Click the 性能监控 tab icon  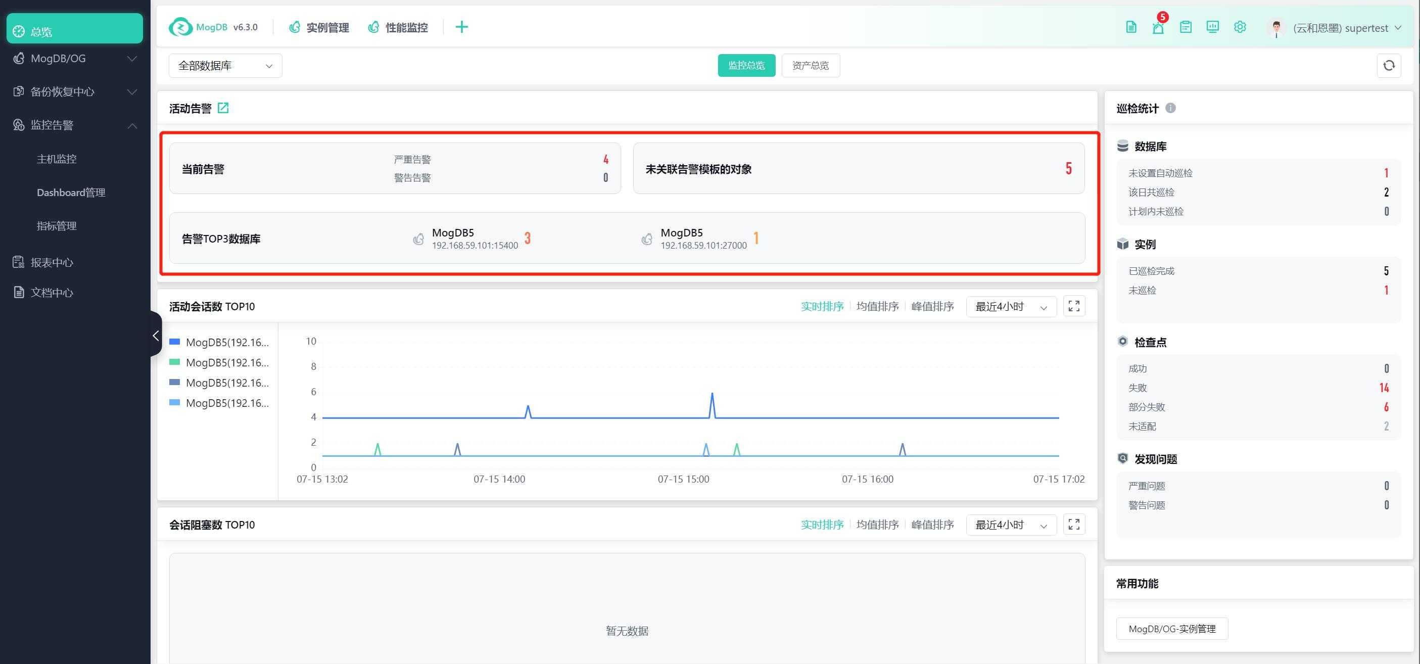374,27
